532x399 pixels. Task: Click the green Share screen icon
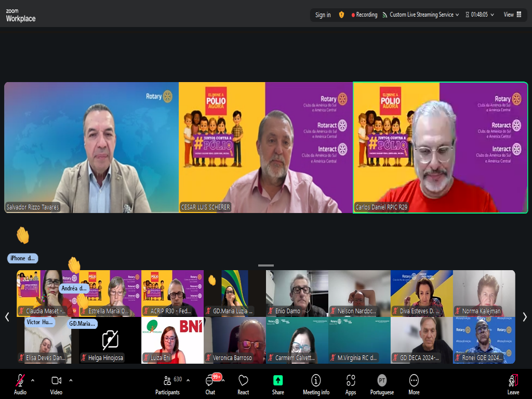tap(278, 381)
